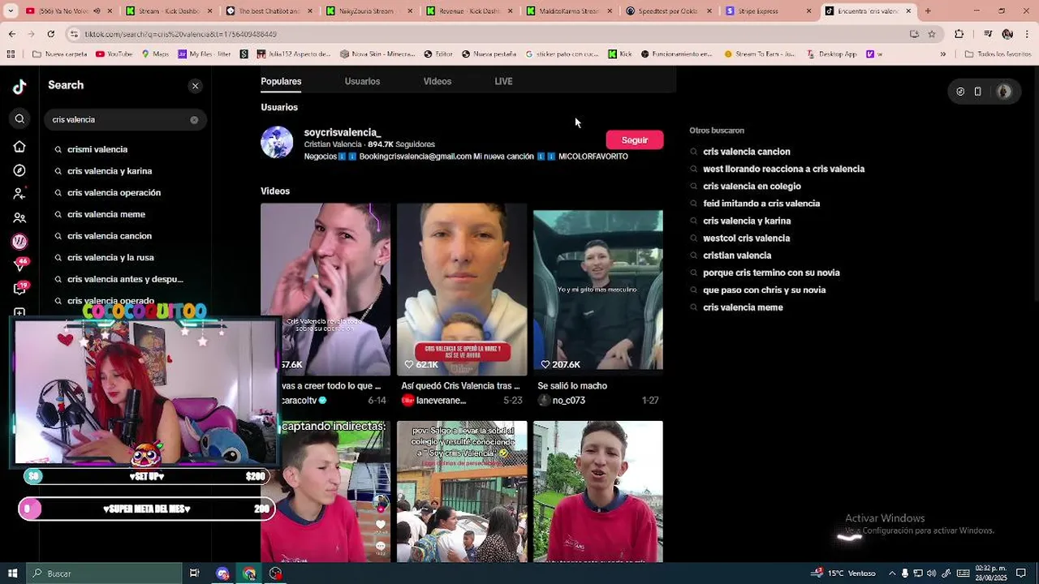
Task: Search 'porque cris termino con su novia'
Action: 771,273
